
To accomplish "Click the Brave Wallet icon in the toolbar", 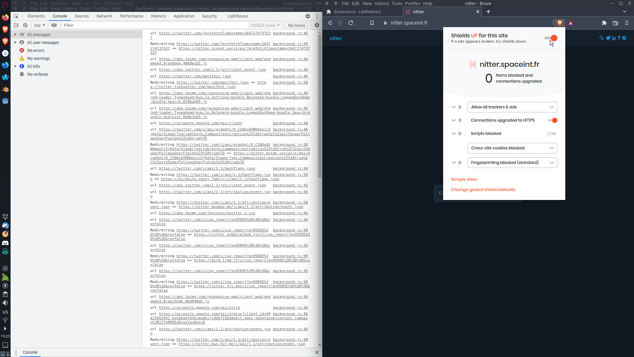I will (616, 23).
